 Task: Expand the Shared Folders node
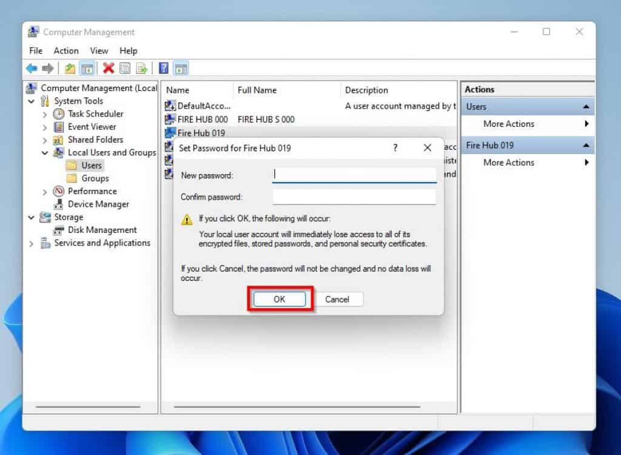(45, 140)
